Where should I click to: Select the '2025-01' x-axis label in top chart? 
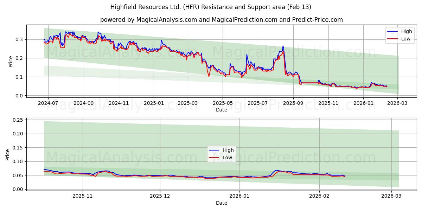[x=154, y=103]
